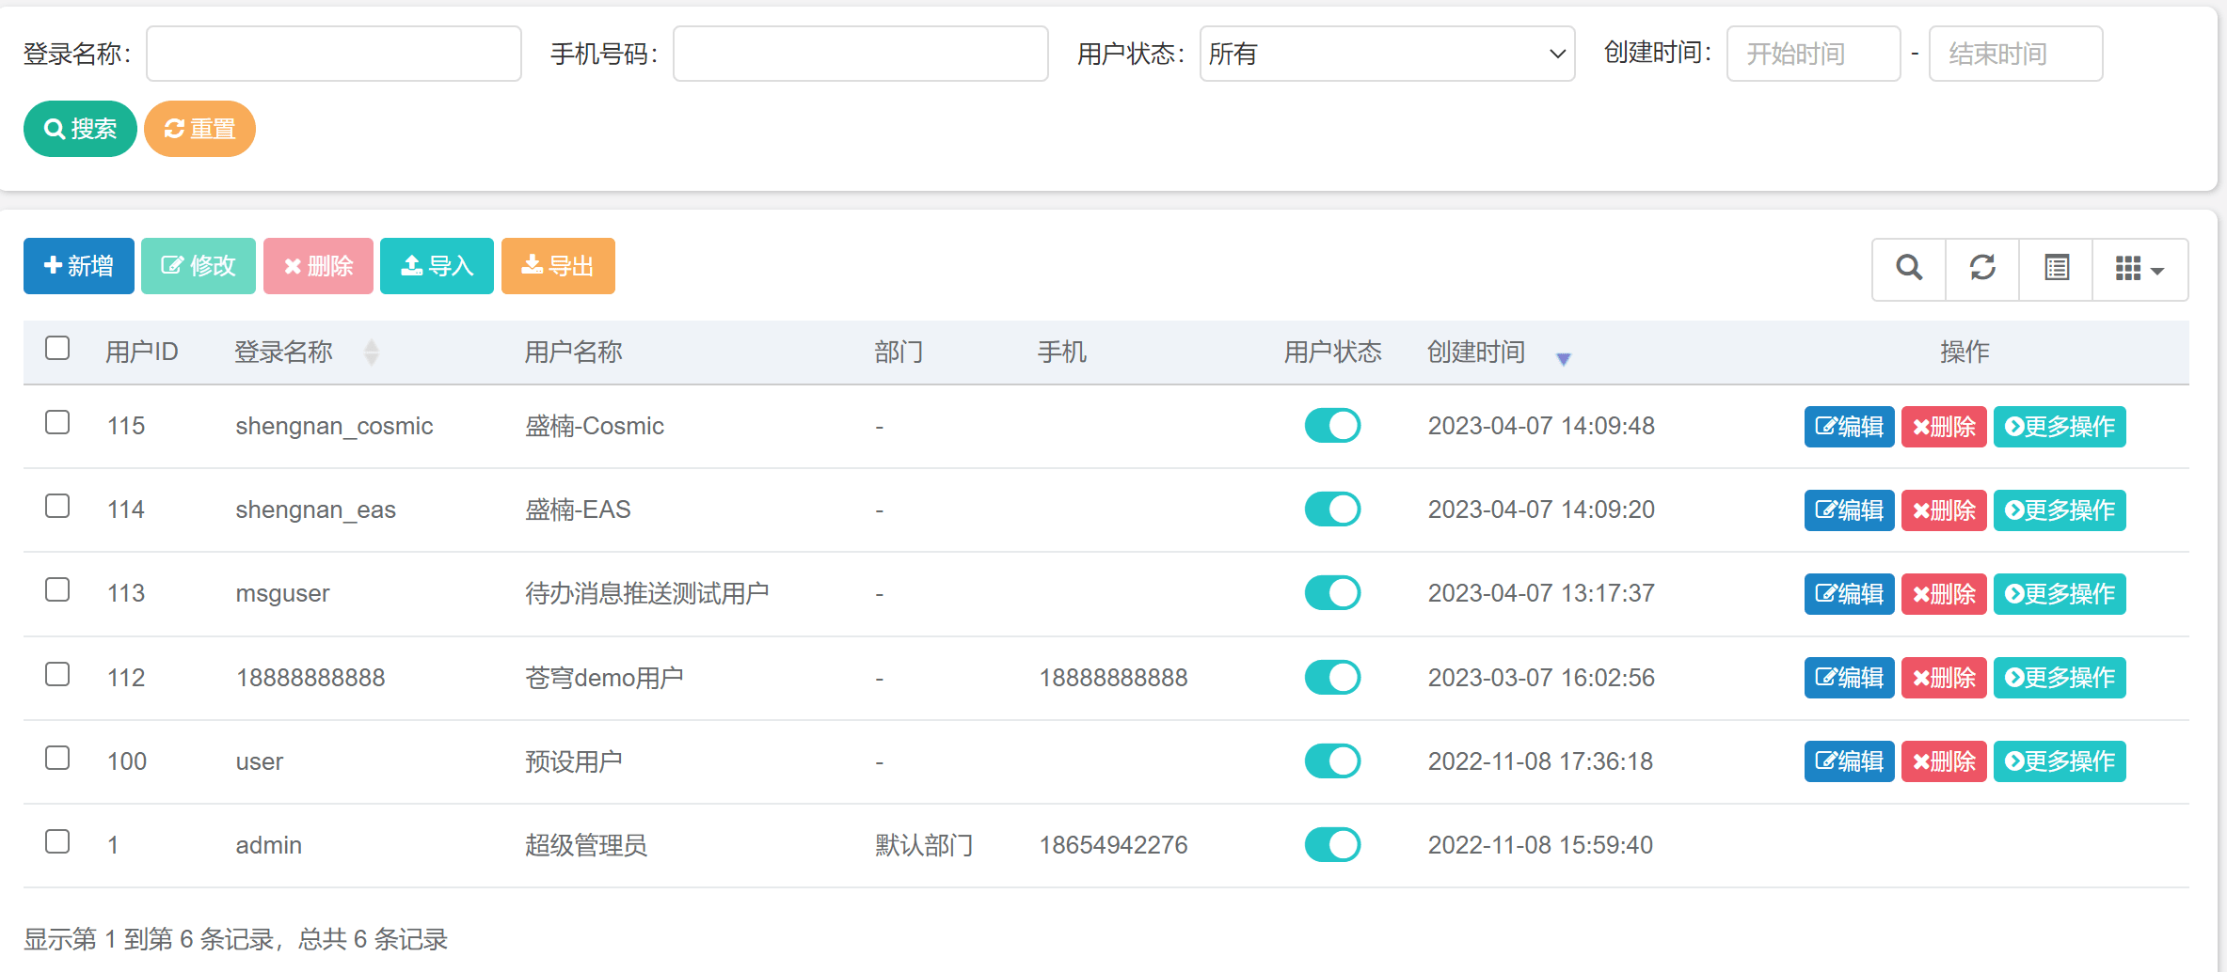Sort by 登录名称 column header
The width and height of the screenshot is (2227, 972).
click(x=284, y=353)
